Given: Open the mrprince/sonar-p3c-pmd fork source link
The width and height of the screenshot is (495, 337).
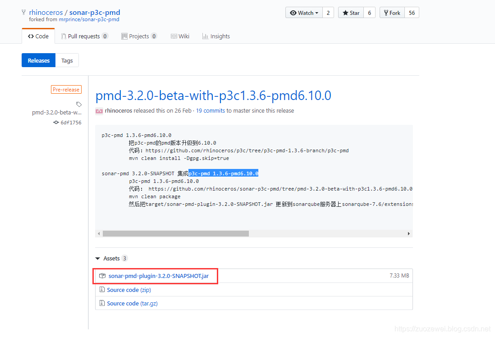Looking at the screenshot, I should pos(89,19).
